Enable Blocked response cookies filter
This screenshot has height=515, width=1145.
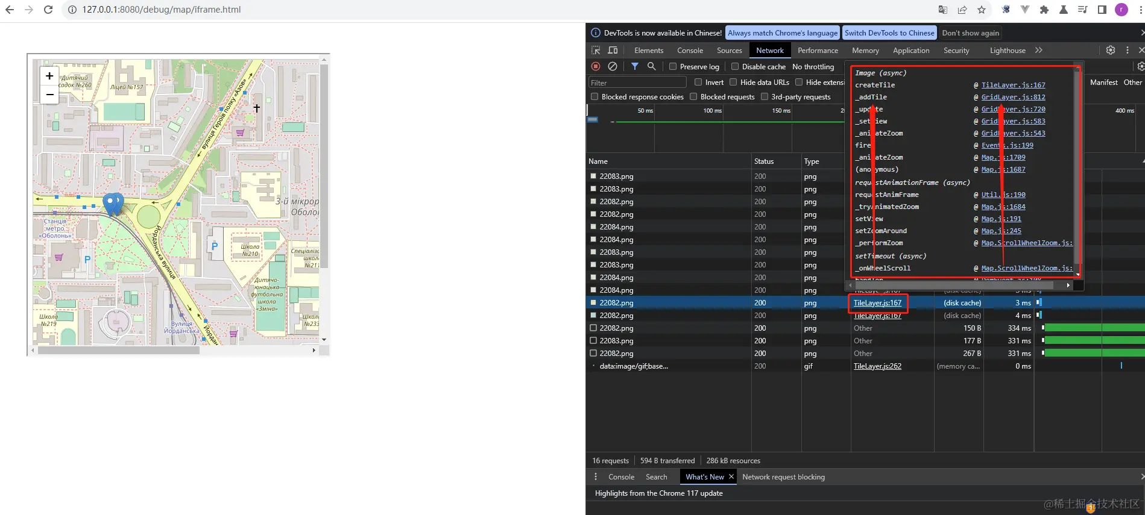click(595, 97)
